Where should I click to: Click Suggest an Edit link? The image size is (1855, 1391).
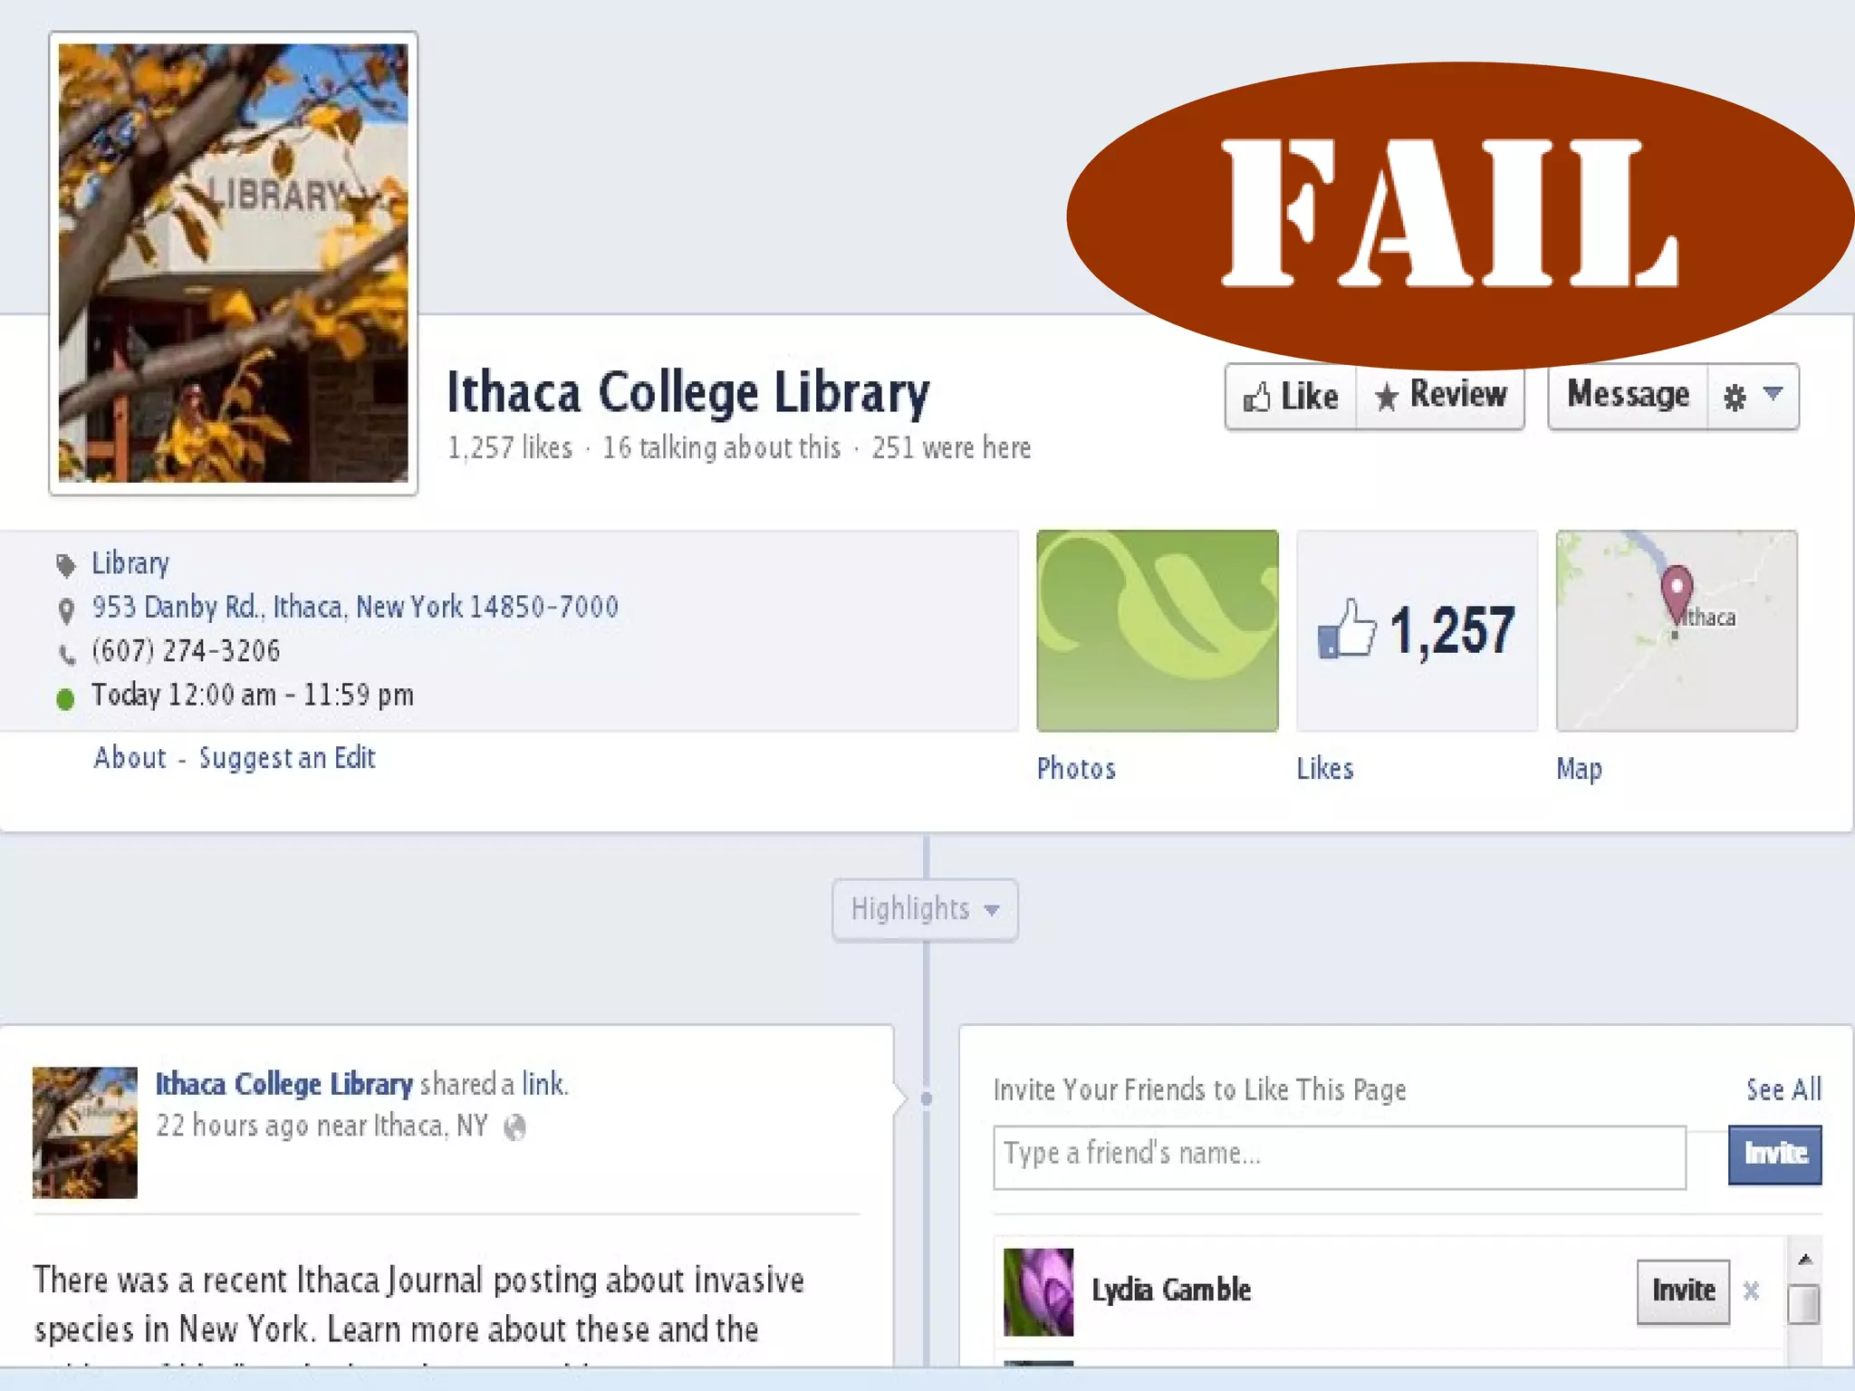[287, 757]
